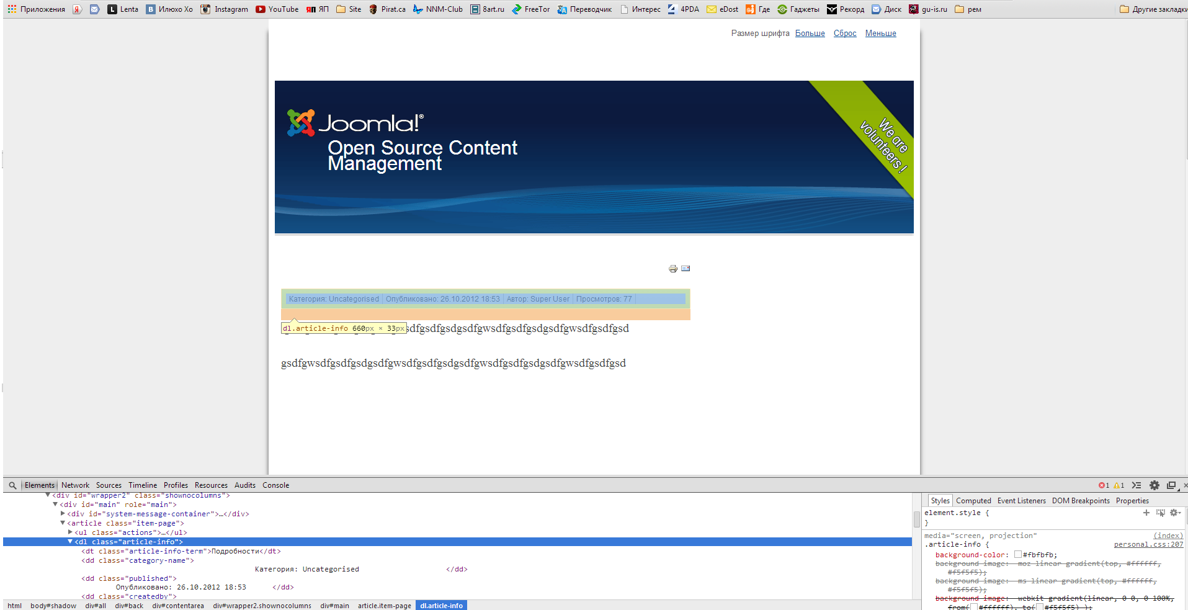Select div#contentarea in the breadcrumb
Image resolution: width=1188 pixels, height=610 pixels.
(178, 606)
